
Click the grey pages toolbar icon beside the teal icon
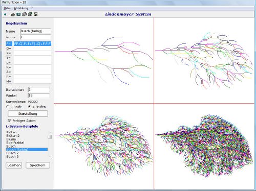click(24, 14)
